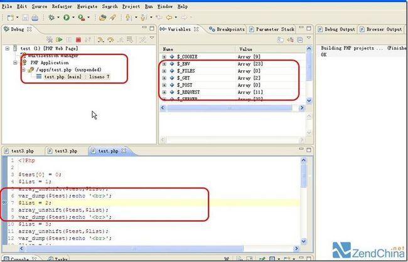This screenshot has height=262, width=408.
Task: Open dropdown arrow next to New icon
Action: (17, 18)
